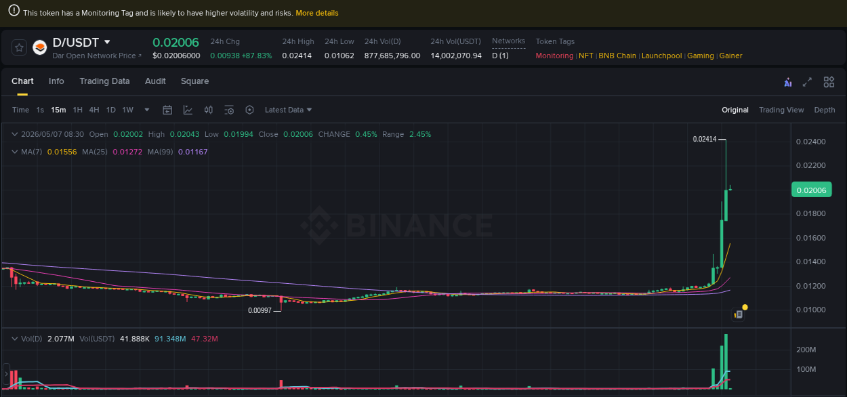This screenshot has height=397, width=847.
Task: Open the chart display settings list icon
Action: pos(229,110)
